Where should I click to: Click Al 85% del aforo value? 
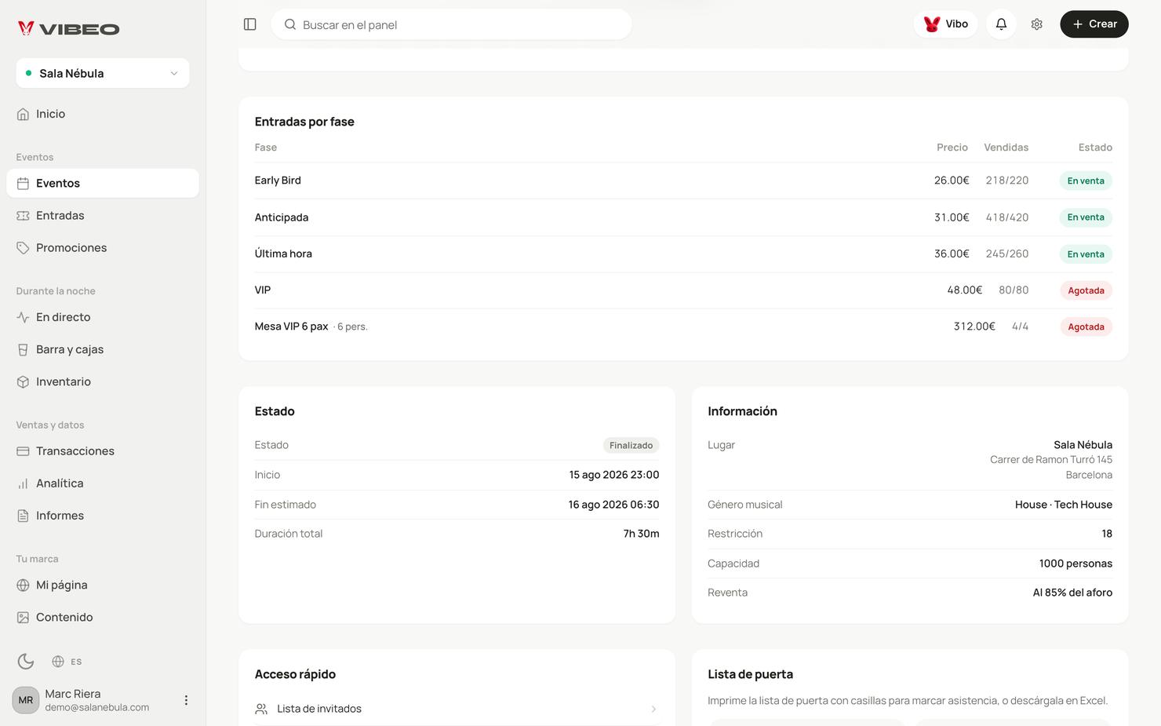coord(1072,593)
